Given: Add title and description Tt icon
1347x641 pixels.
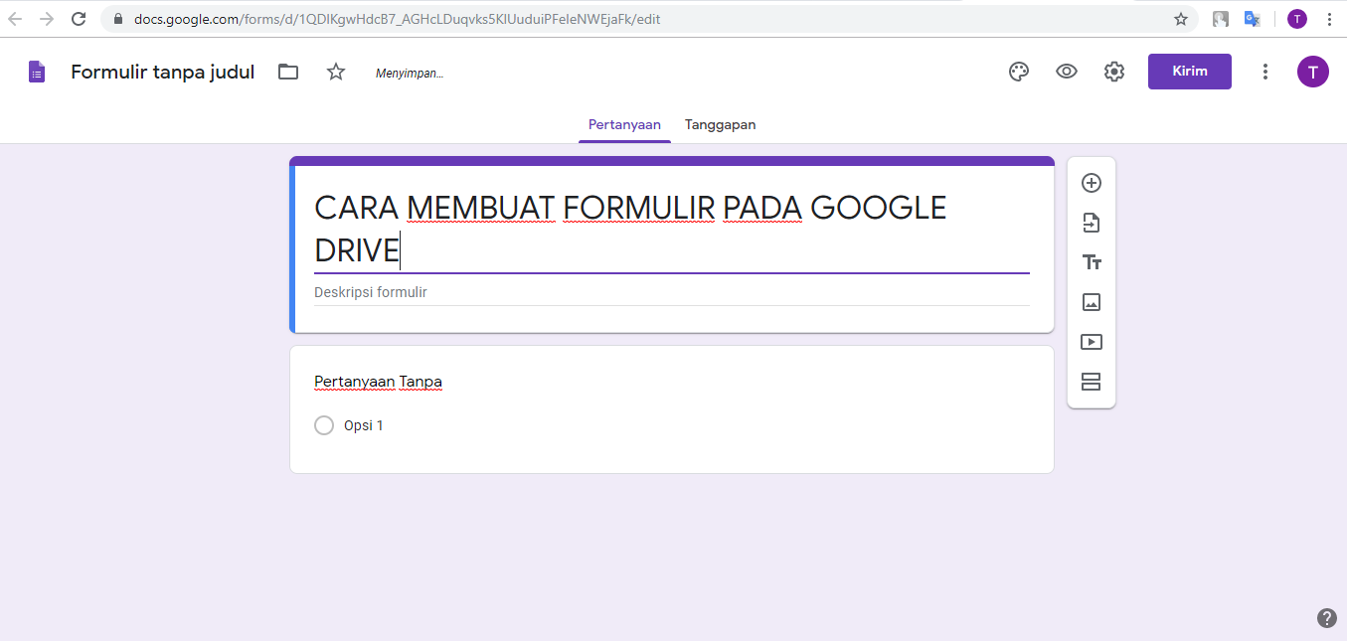Looking at the screenshot, I should [x=1092, y=262].
